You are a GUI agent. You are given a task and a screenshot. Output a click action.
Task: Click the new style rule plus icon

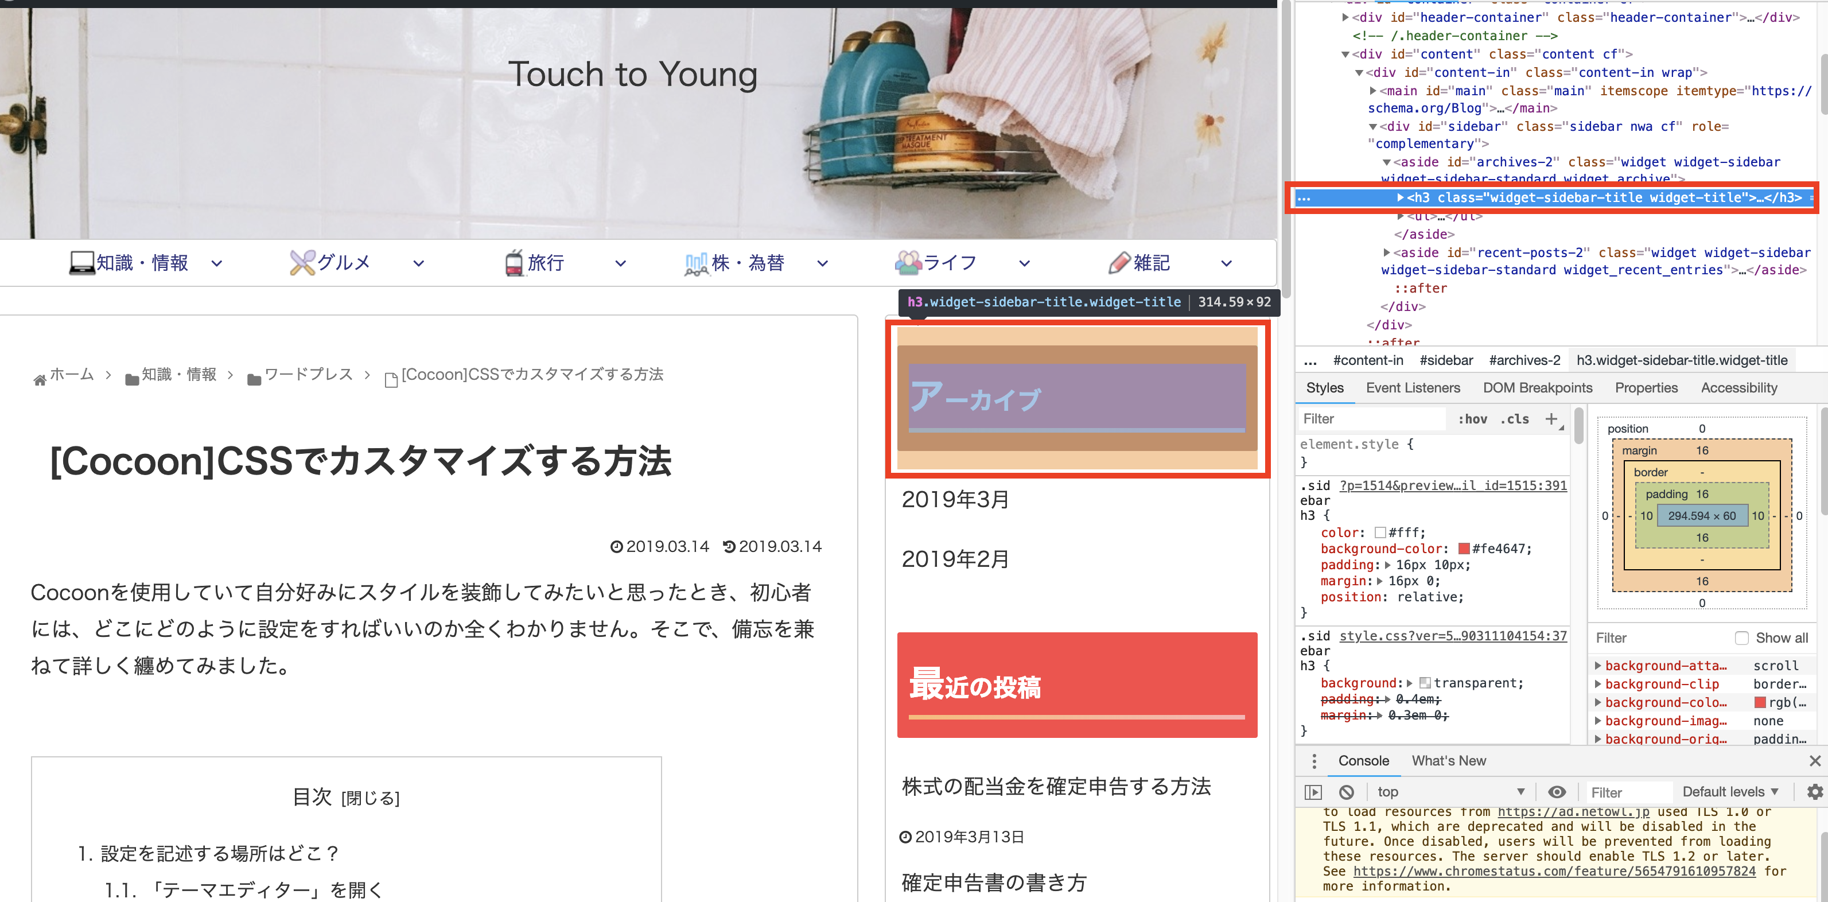[x=1551, y=419]
